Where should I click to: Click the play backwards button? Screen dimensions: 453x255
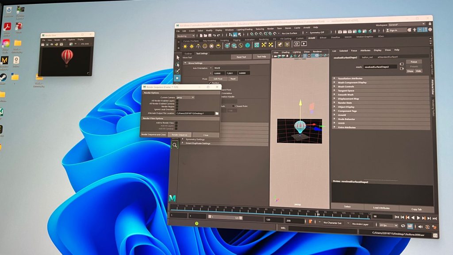tap(413, 218)
